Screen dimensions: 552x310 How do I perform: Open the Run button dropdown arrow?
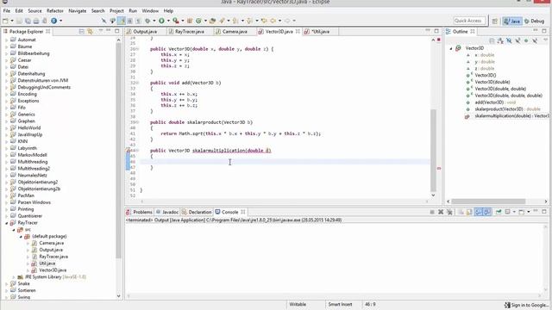(x=169, y=21)
